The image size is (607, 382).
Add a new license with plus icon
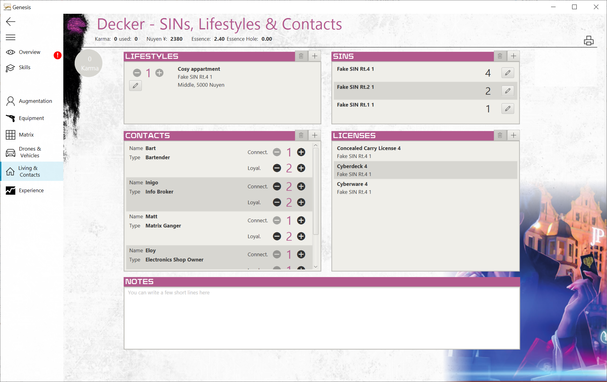(x=513, y=135)
